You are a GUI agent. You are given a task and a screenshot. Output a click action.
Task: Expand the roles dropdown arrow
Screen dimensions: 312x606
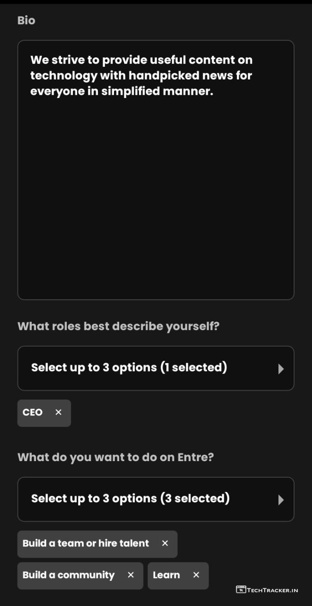click(x=281, y=369)
